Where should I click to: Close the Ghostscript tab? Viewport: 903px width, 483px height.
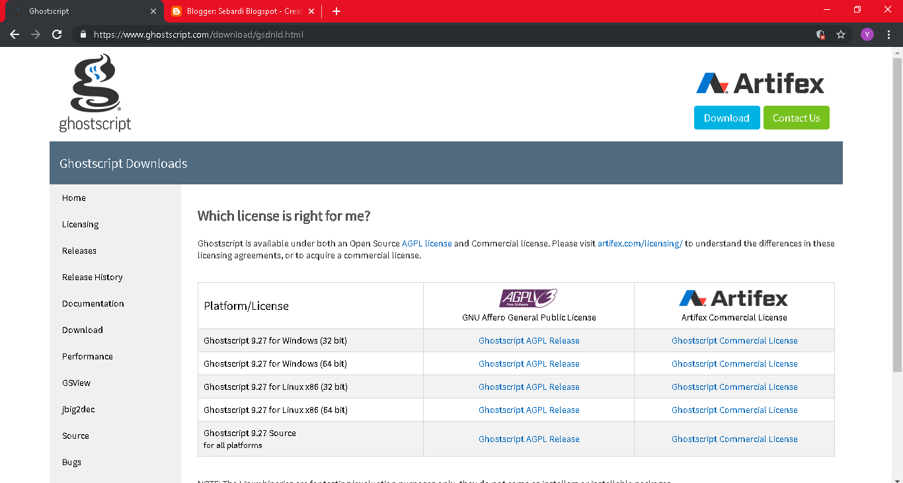click(153, 11)
